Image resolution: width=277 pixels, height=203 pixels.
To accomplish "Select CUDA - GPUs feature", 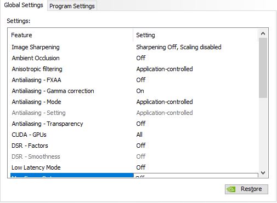I will pyautogui.click(x=29, y=135).
